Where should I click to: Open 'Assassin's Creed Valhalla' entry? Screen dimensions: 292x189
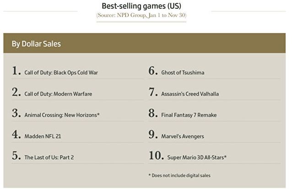pos(190,94)
